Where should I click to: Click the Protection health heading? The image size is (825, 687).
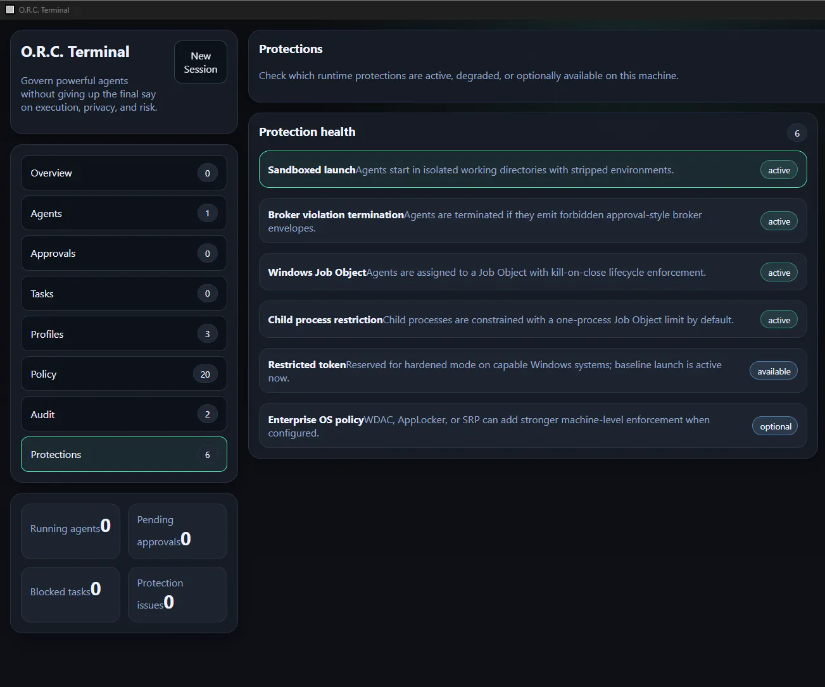[x=307, y=132]
